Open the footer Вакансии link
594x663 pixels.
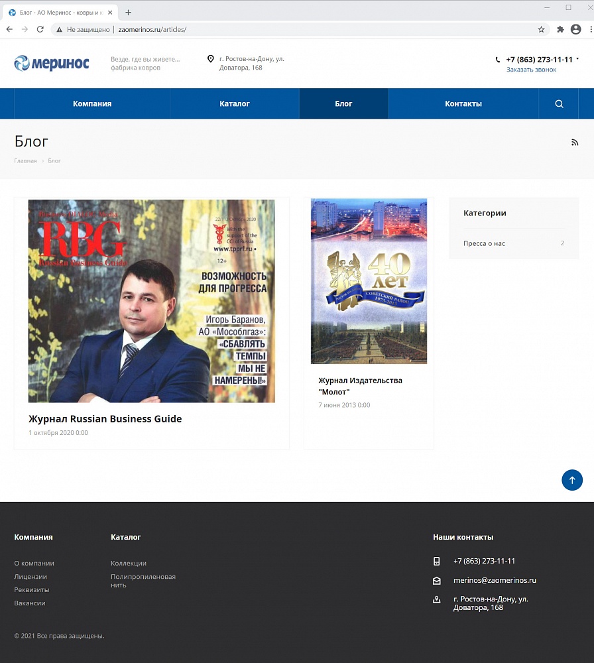[30, 603]
